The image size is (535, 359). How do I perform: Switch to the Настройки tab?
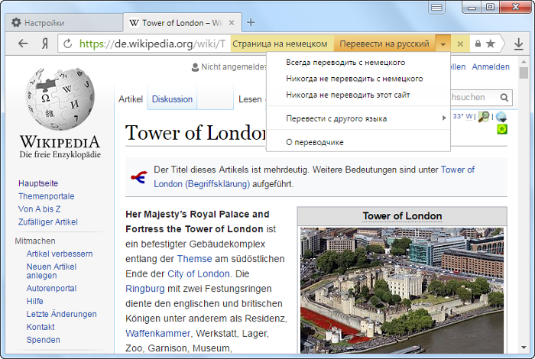point(64,23)
